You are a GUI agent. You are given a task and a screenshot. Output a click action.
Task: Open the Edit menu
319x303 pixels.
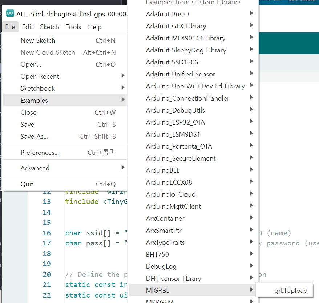point(28,27)
